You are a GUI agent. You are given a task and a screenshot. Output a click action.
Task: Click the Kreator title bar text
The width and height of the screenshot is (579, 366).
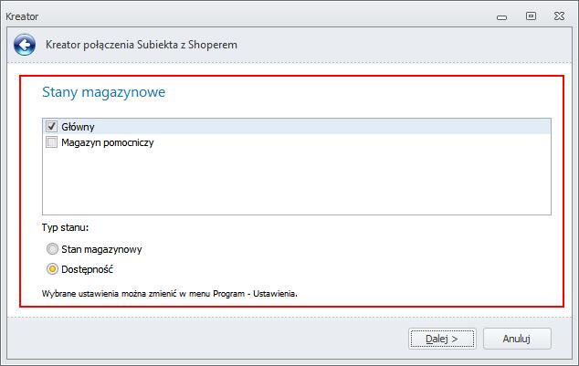[x=22, y=16]
